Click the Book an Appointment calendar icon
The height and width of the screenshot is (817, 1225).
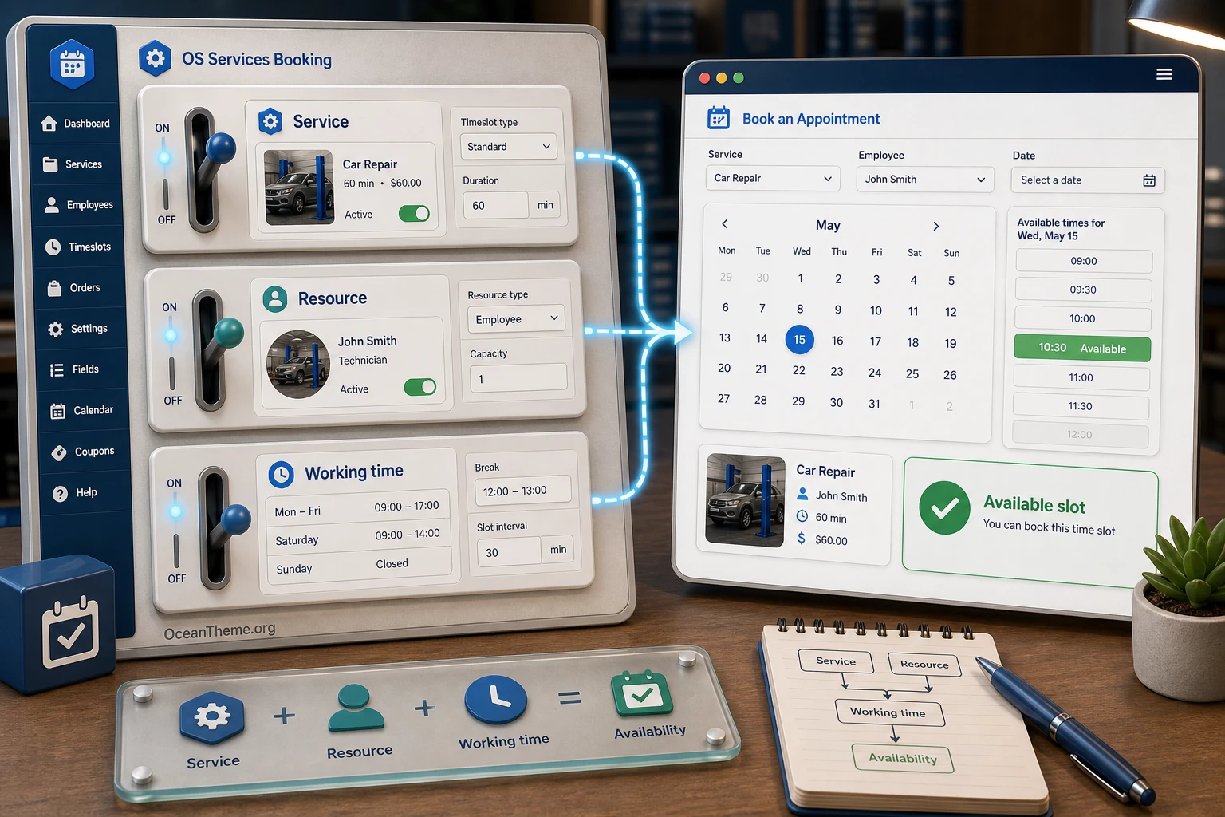(719, 118)
